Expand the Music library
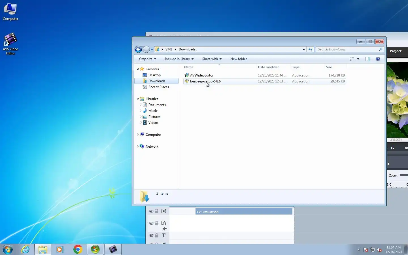This screenshot has width=408, height=255. (141, 111)
